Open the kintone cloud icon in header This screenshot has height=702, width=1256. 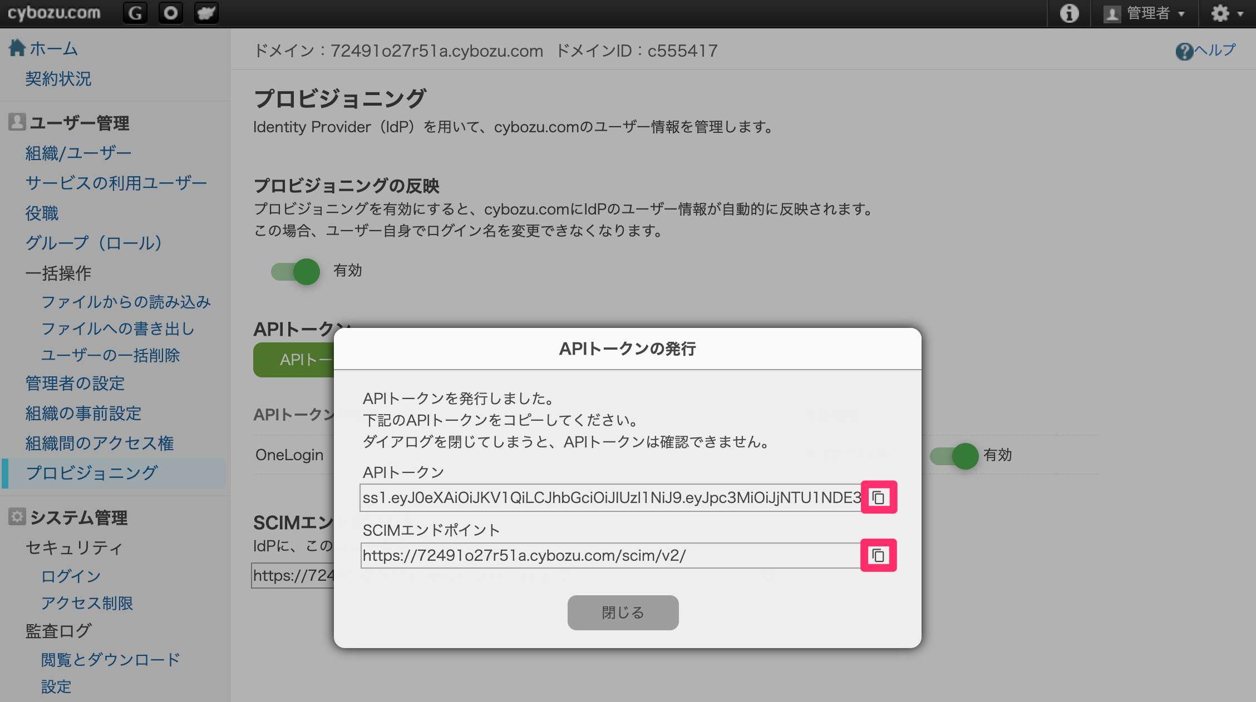pyautogui.click(x=206, y=13)
